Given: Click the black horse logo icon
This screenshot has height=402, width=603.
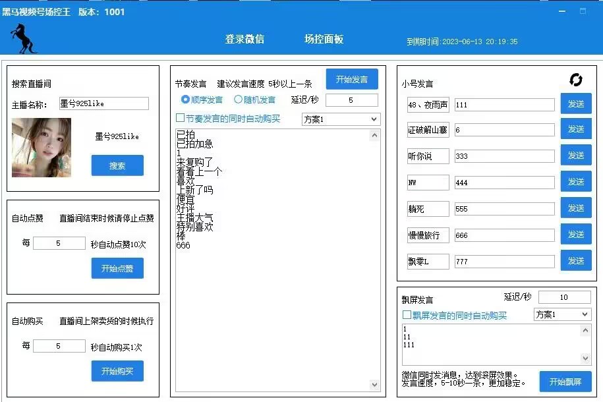Looking at the screenshot, I should click(23, 39).
